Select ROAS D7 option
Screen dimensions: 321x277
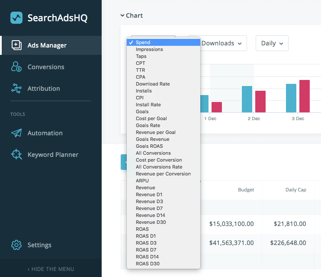[x=164, y=250]
